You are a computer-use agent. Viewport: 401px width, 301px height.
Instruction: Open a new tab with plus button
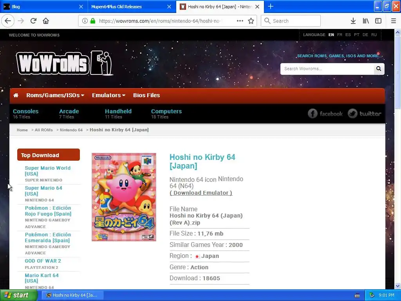[x=271, y=7]
